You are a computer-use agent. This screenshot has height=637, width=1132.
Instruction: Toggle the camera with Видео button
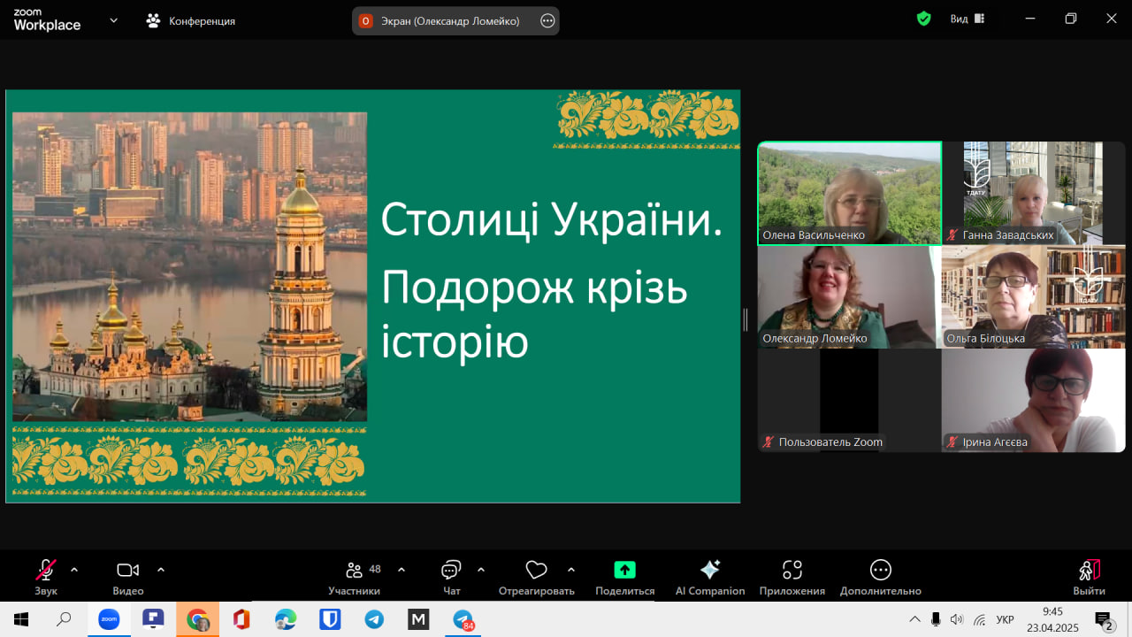point(128,571)
